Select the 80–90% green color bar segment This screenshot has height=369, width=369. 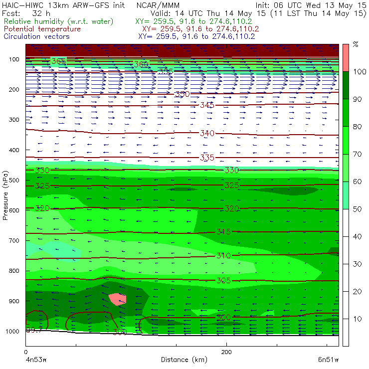point(346,113)
